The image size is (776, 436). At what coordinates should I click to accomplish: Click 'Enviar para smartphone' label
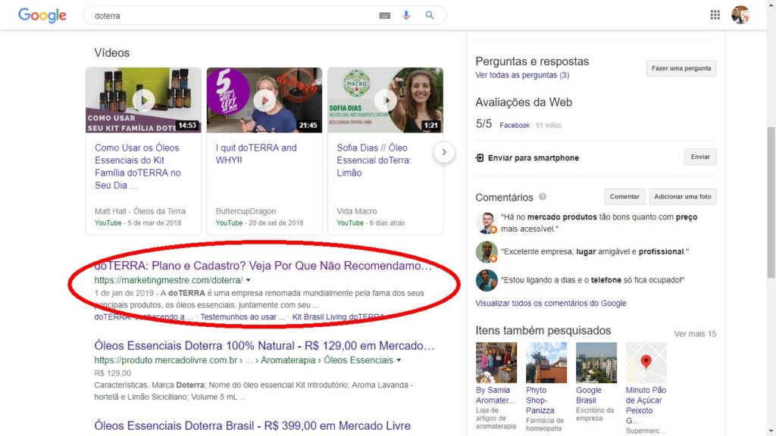tap(533, 157)
